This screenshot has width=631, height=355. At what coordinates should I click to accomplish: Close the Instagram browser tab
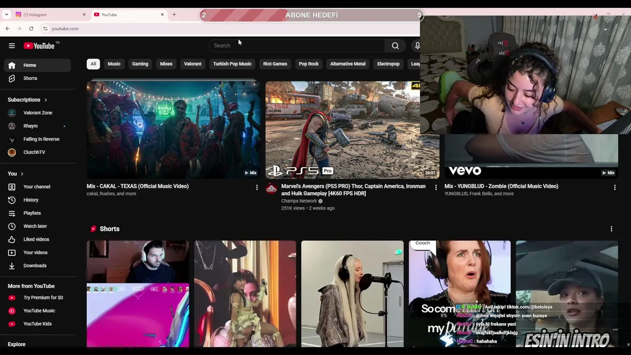coord(84,15)
